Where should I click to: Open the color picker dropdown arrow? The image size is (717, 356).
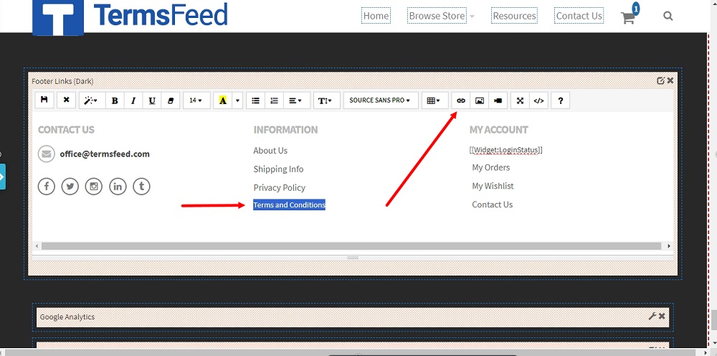point(237,100)
